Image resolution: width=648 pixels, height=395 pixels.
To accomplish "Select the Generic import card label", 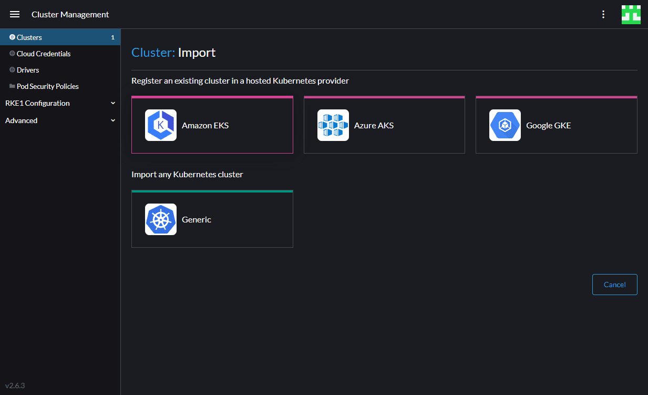I will tap(197, 220).
